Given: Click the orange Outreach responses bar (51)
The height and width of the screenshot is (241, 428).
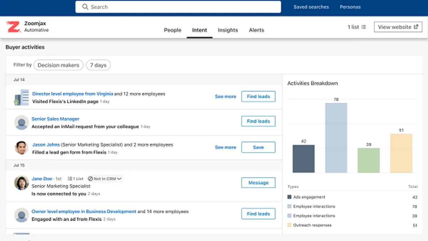Looking at the screenshot, I should (401, 153).
